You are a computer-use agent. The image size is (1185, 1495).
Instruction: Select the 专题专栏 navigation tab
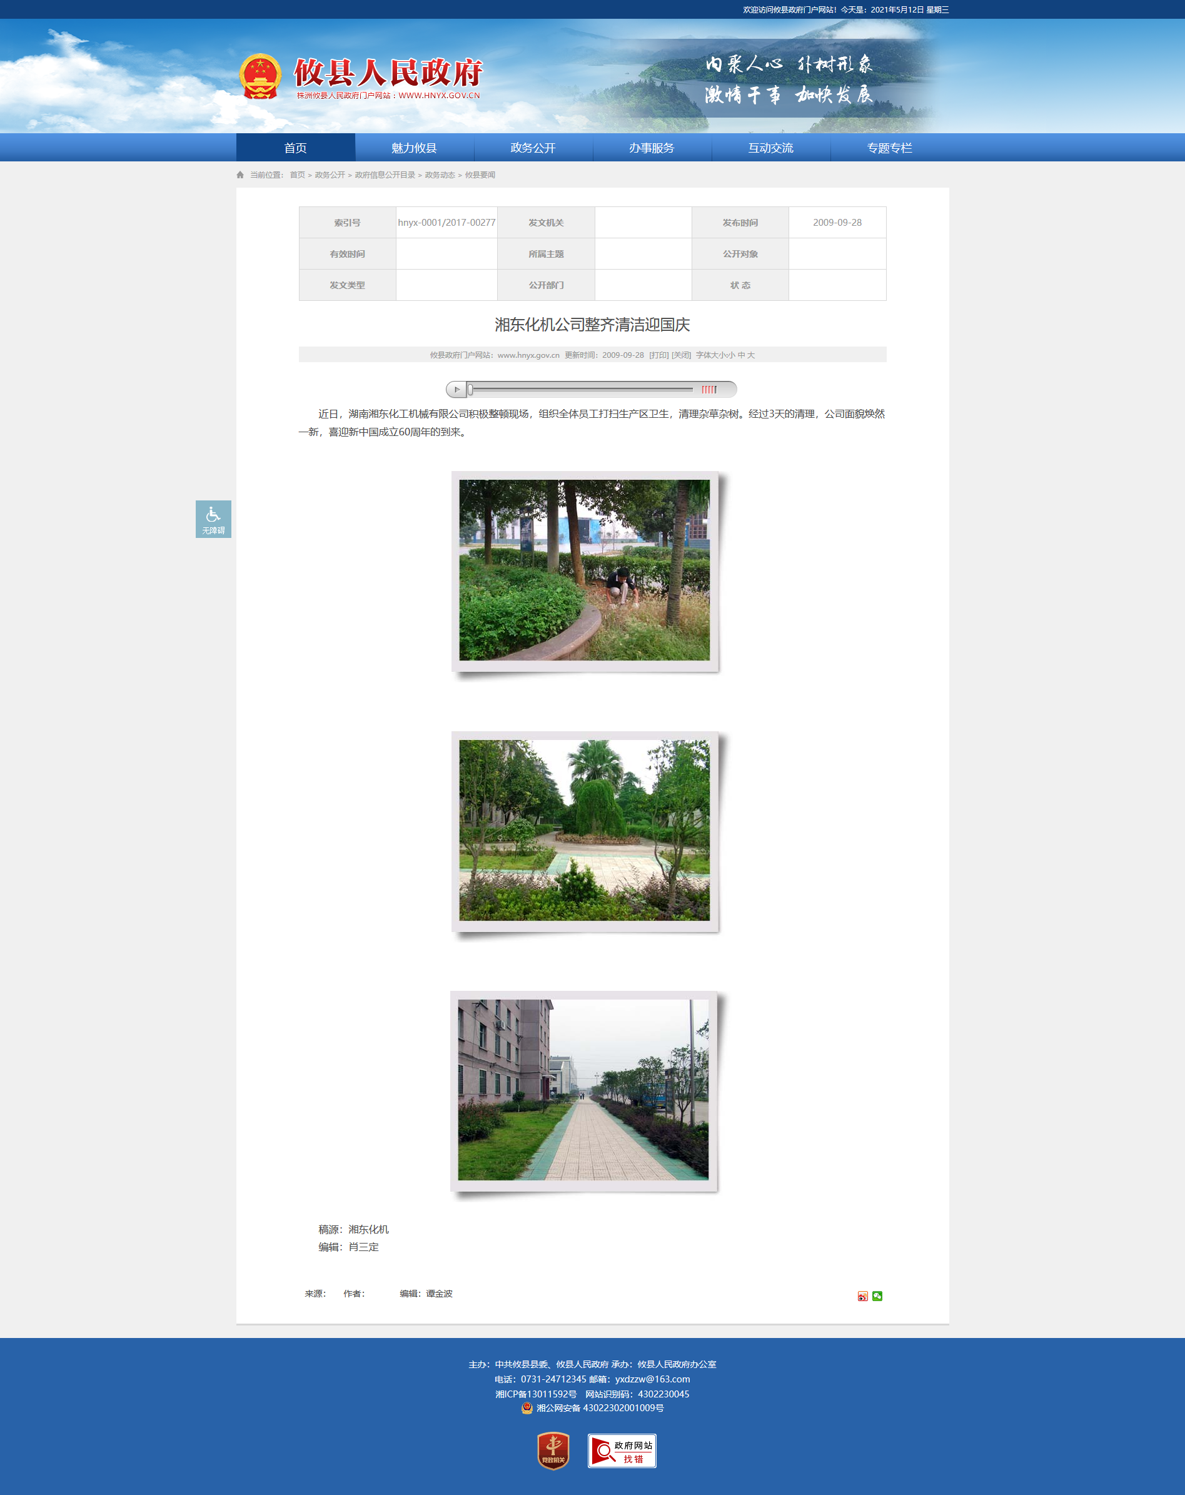[x=889, y=148]
